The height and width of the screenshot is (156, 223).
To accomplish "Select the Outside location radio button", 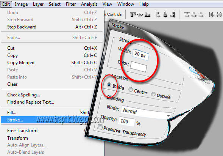I will point(153,94).
